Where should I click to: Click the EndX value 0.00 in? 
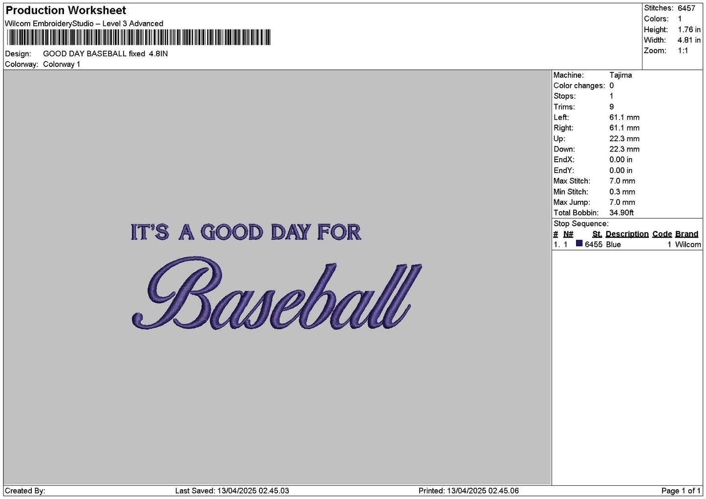[x=620, y=160]
